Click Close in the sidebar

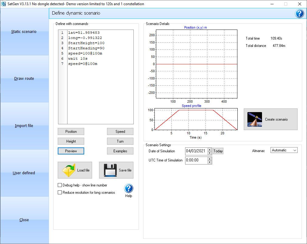click(24, 220)
